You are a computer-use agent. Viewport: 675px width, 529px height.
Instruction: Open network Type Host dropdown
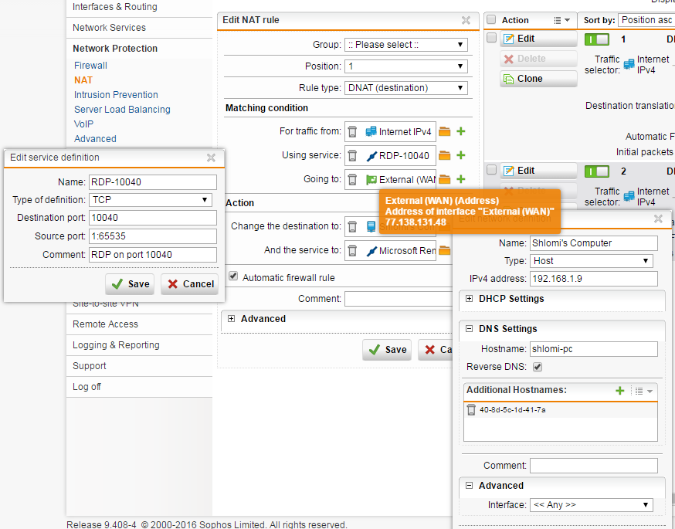coord(592,261)
